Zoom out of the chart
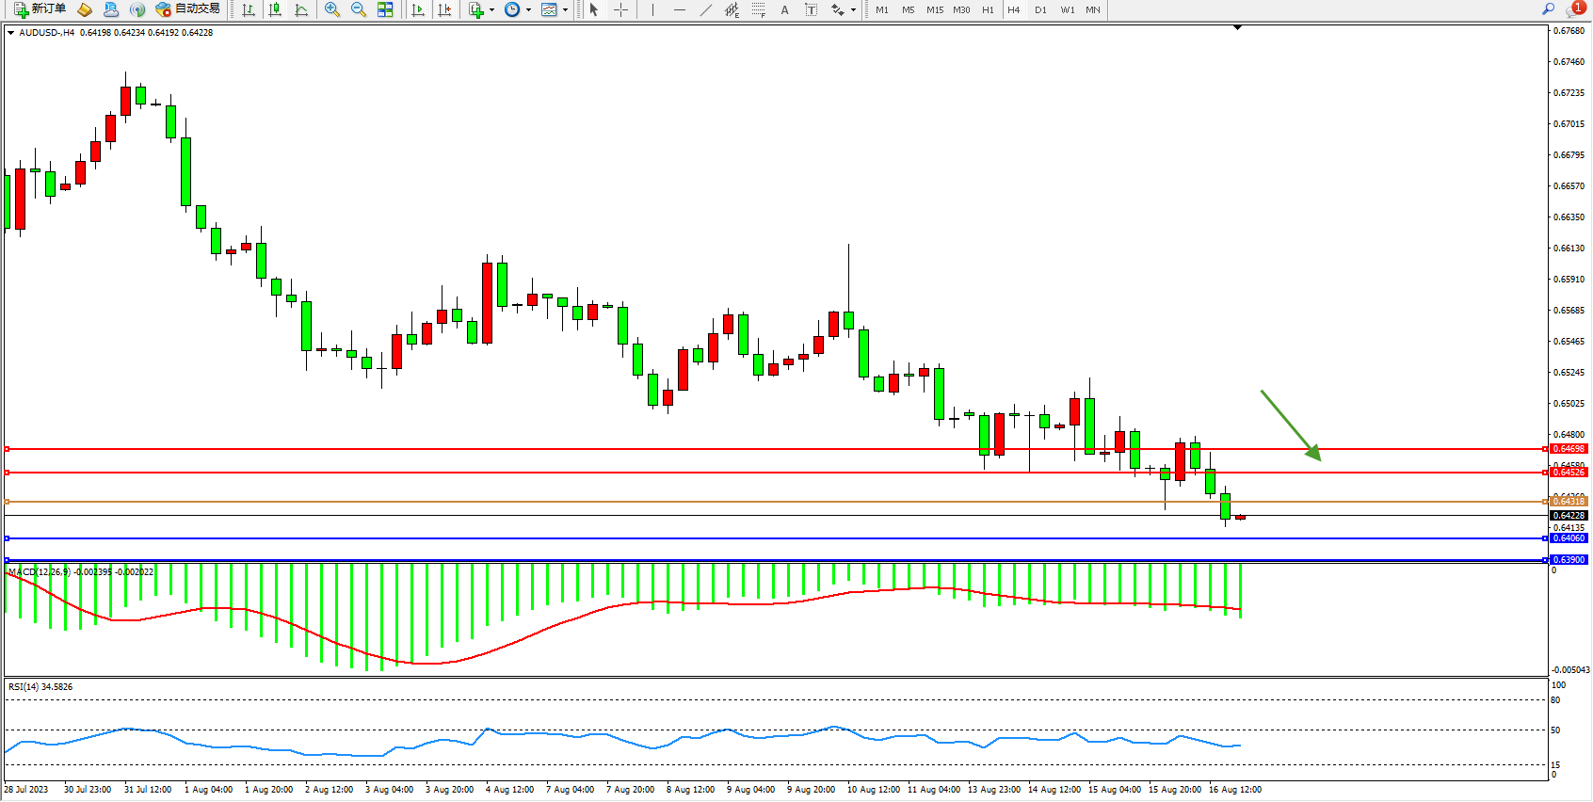The image size is (1593, 802). (x=359, y=9)
